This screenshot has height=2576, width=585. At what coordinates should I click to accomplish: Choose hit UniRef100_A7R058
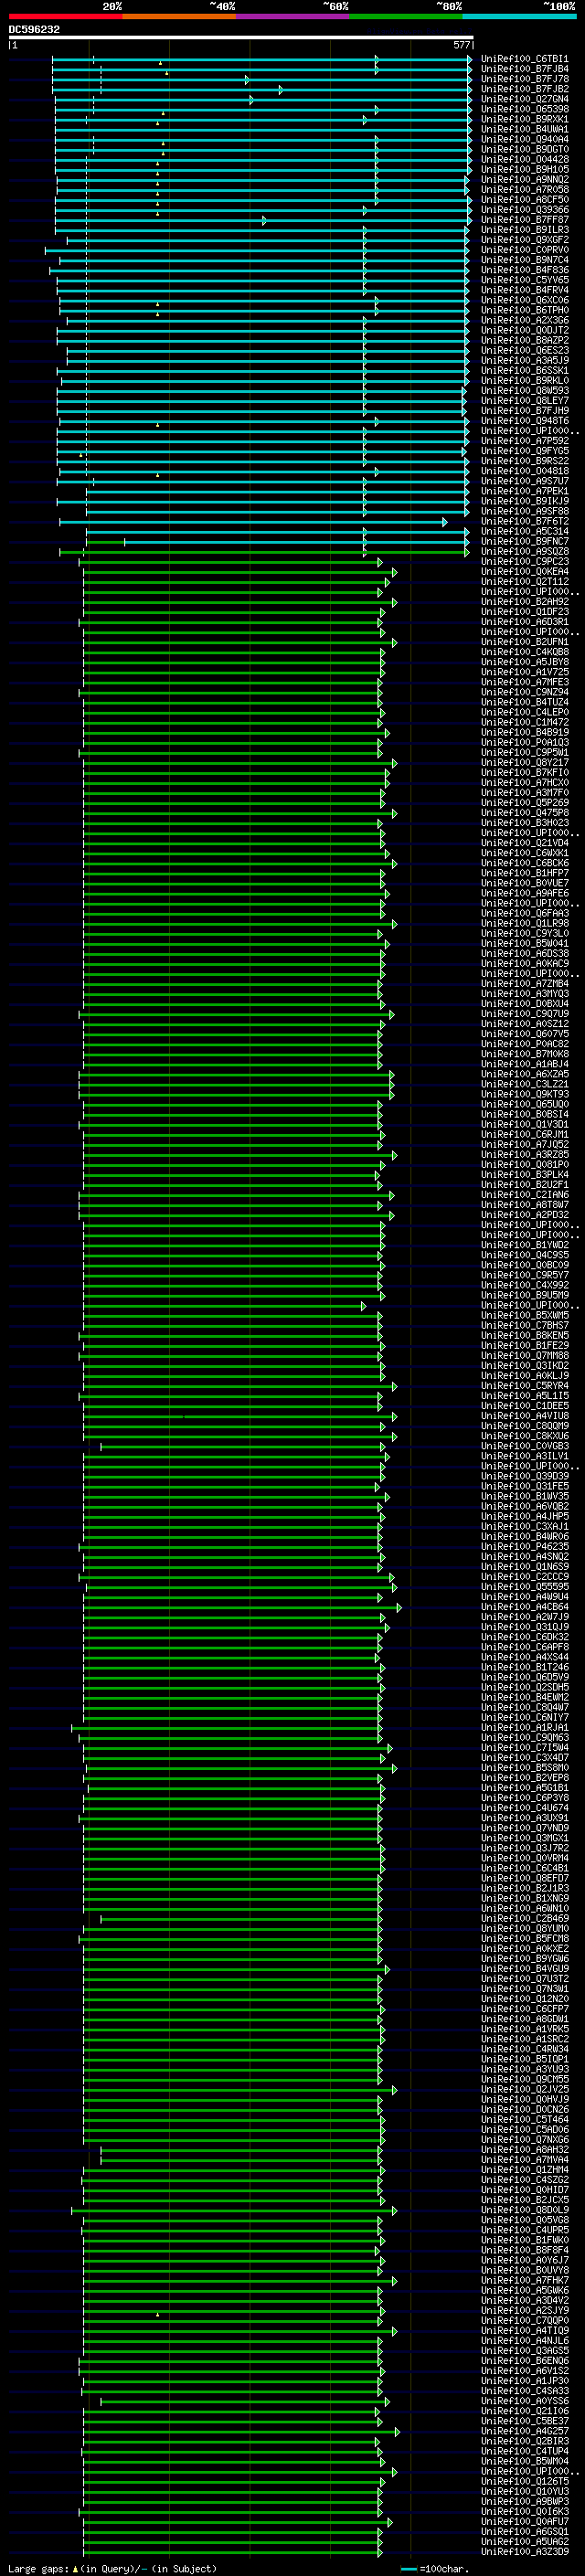pos(525,190)
